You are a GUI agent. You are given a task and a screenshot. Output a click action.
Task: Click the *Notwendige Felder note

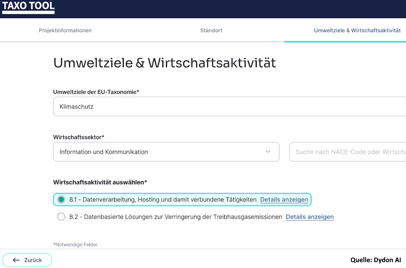coord(75,245)
